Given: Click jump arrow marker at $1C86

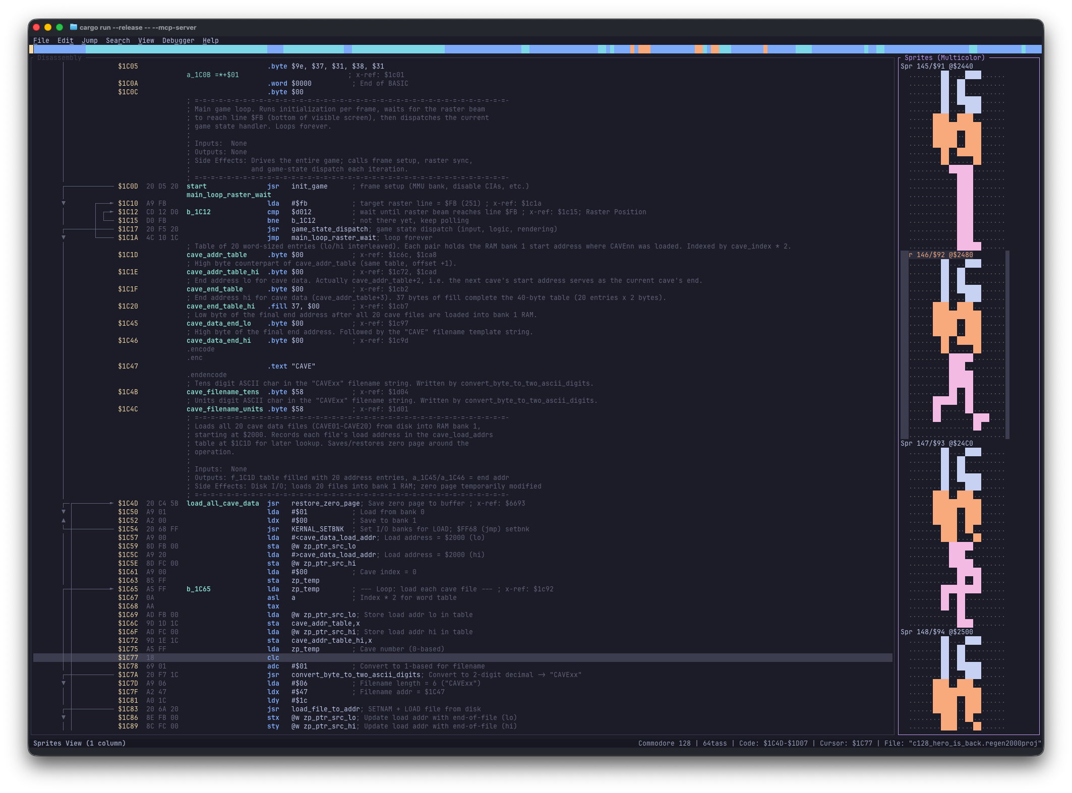Looking at the screenshot, I should (64, 717).
